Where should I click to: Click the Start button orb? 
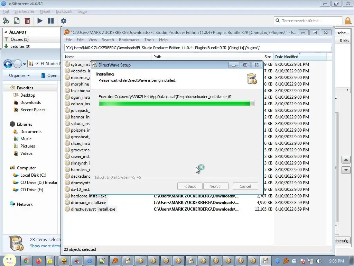9,260
